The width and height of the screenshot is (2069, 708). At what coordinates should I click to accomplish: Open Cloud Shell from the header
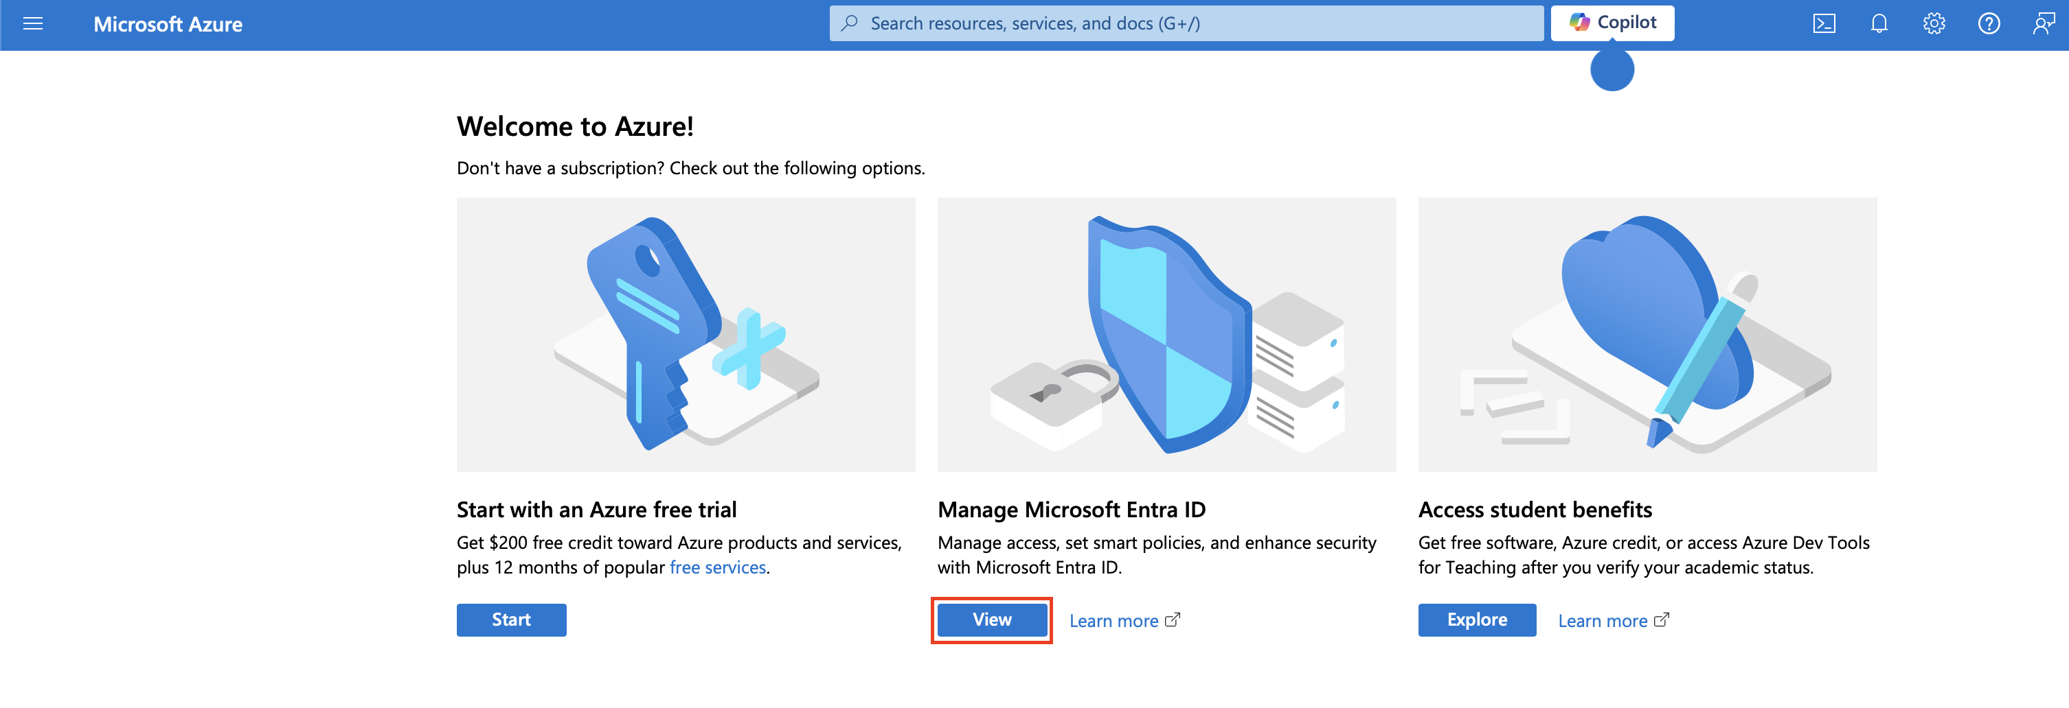tap(1823, 24)
